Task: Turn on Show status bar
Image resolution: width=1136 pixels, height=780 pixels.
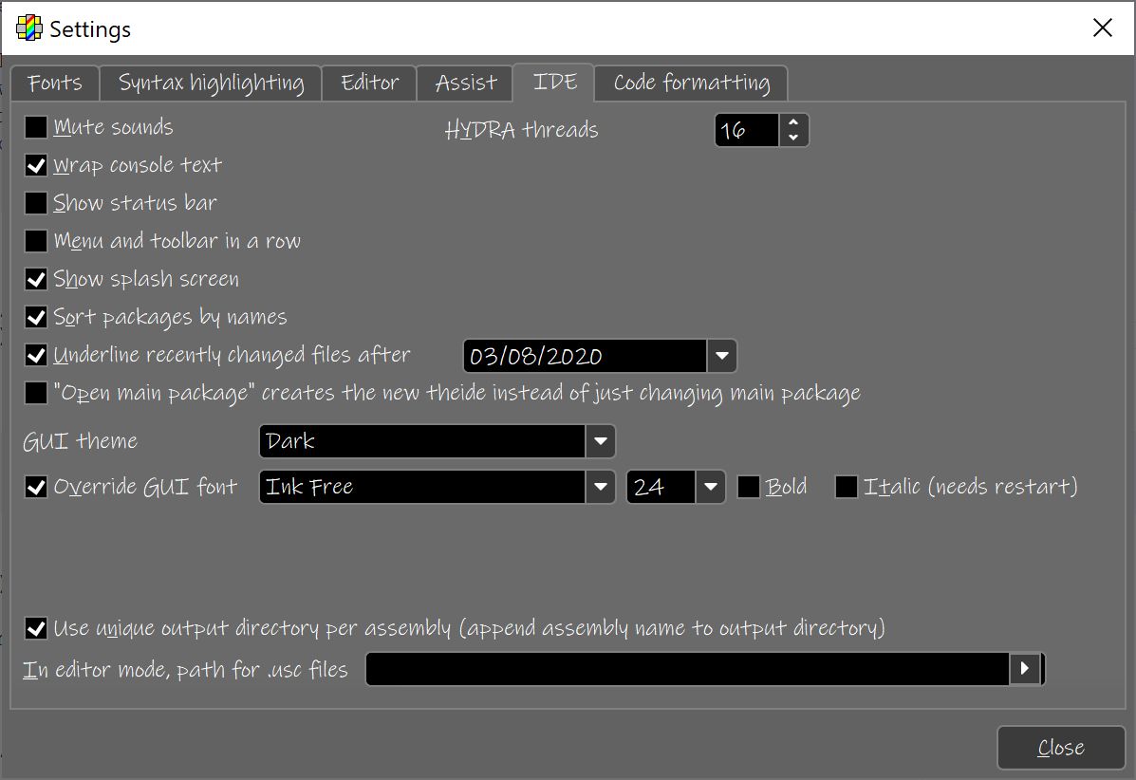Action: 36,203
